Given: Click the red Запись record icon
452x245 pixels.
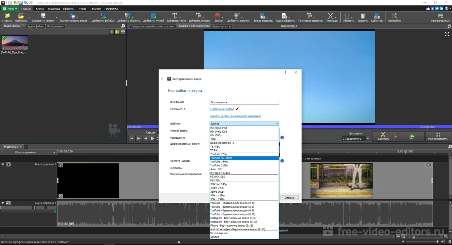Looking at the screenshot, I should pyautogui.click(x=217, y=16).
